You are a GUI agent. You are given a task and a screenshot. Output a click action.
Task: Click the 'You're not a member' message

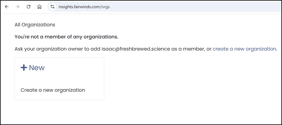pos(66,37)
